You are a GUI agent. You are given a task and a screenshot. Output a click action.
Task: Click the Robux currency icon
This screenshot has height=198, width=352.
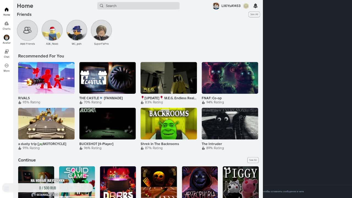[x=246, y=6]
